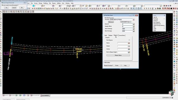Open the DESIGN view tab
This screenshot has width=178, height=100.
pos(12,95)
